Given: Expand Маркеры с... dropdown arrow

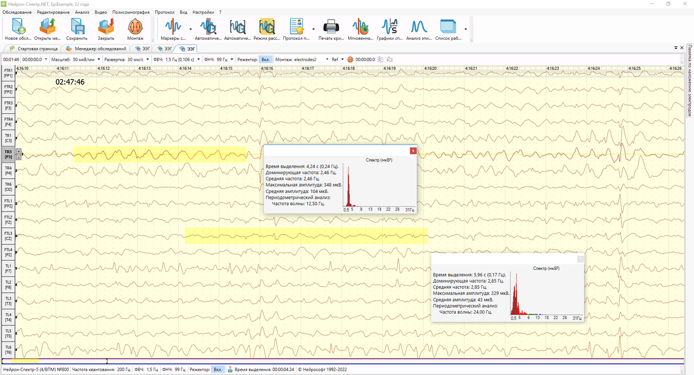Looking at the screenshot, I should (x=190, y=29).
